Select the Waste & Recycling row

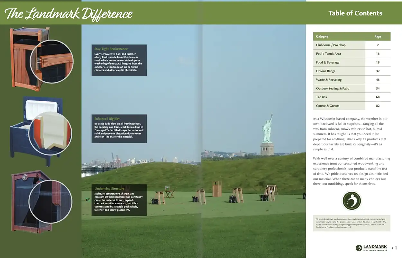point(329,80)
